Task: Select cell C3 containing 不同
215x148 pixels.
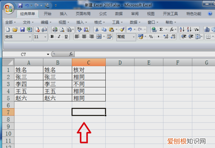Action: click(x=89, y=84)
